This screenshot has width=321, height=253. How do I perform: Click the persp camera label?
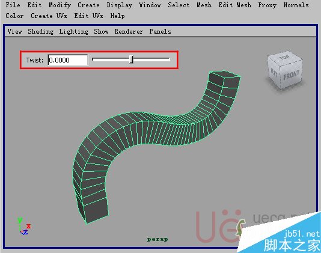tap(157, 239)
